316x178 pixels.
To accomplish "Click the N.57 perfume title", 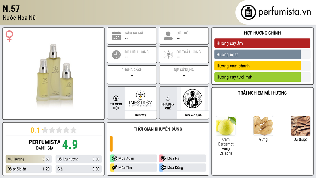I will pyautogui.click(x=11, y=9).
